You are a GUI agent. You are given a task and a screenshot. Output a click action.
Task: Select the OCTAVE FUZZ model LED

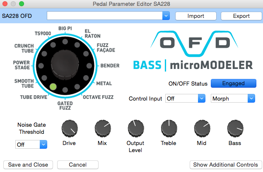(x=77, y=87)
